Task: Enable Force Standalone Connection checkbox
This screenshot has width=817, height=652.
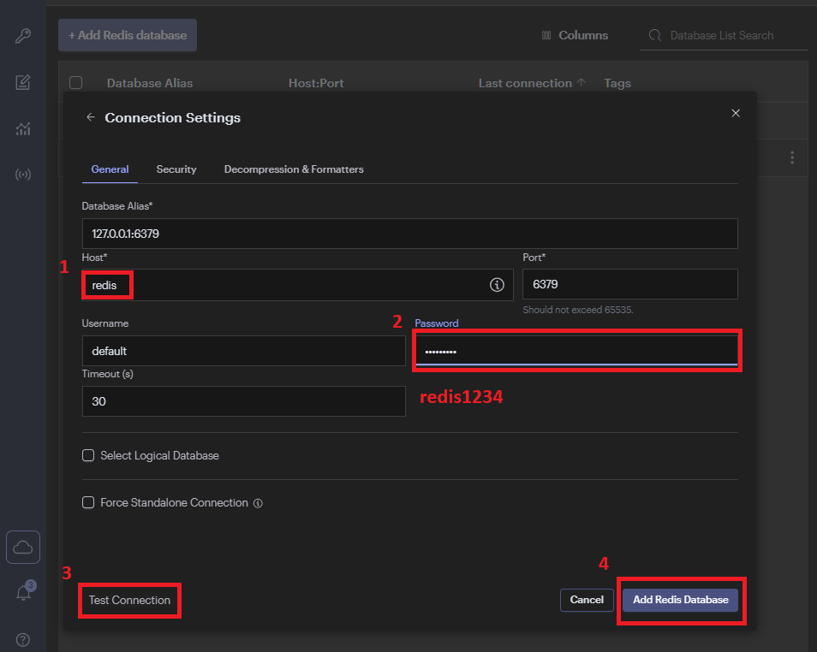Action: tap(88, 502)
